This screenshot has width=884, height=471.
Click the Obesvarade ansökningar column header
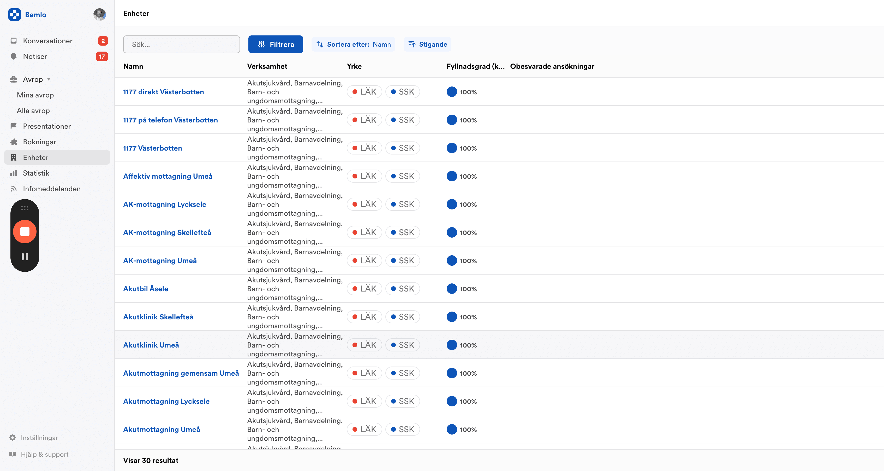pyautogui.click(x=552, y=66)
